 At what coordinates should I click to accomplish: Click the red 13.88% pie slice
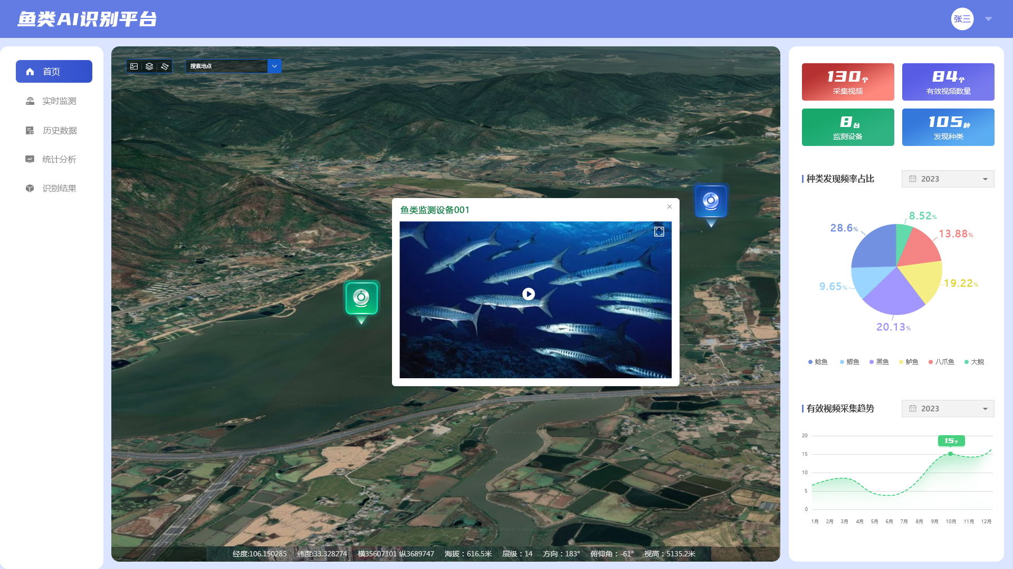click(x=917, y=249)
